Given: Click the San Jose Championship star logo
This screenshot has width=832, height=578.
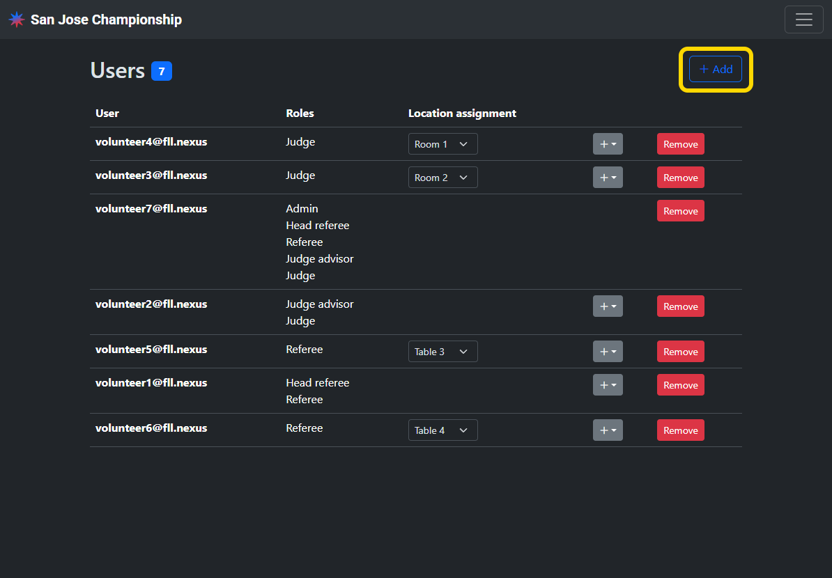Looking at the screenshot, I should coord(17,19).
